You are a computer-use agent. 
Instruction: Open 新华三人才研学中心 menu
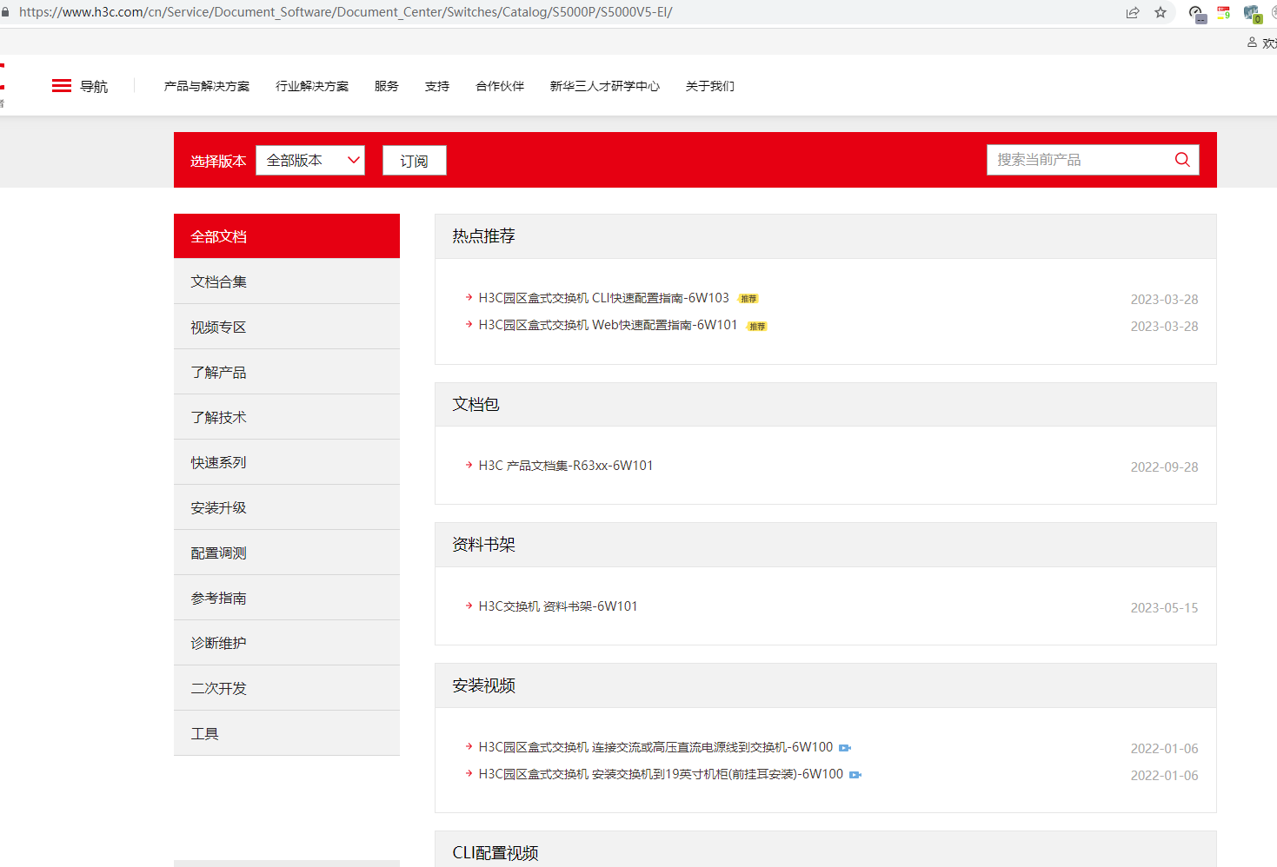click(605, 86)
